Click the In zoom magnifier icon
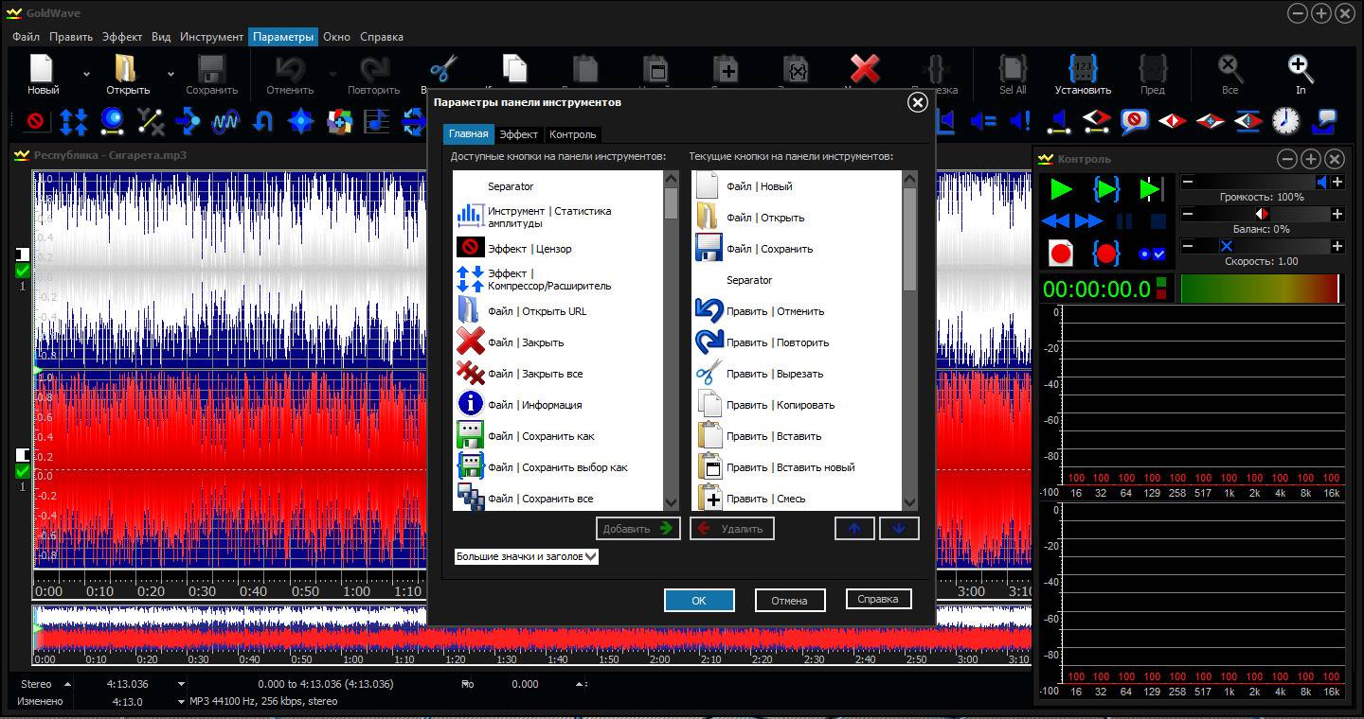 pos(1301,68)
